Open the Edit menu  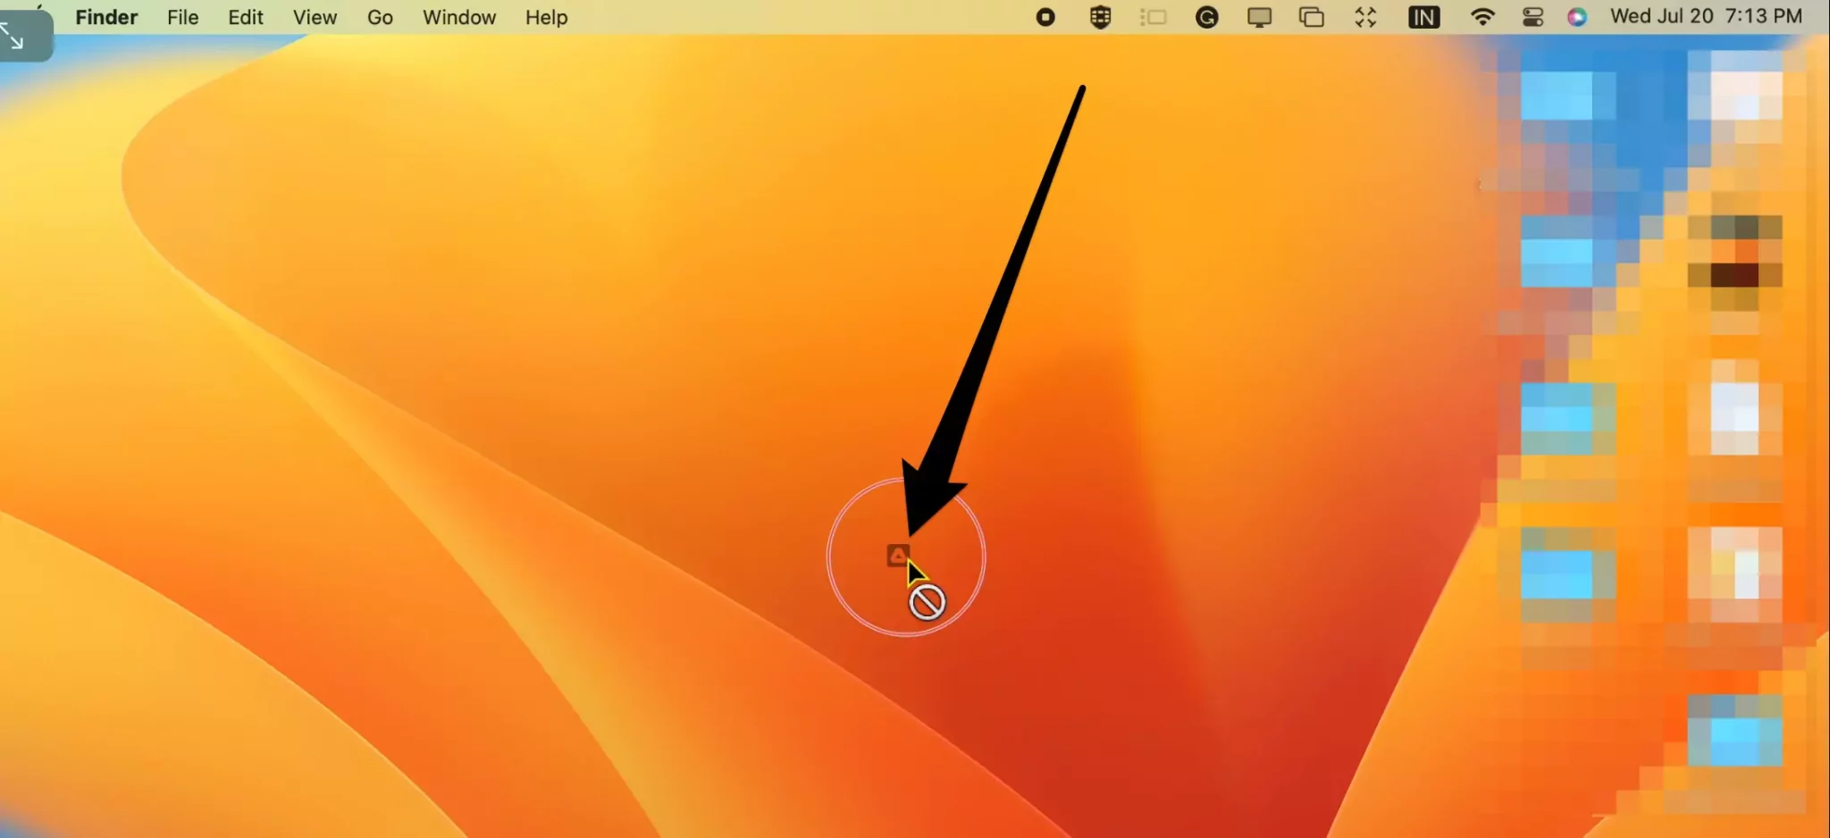[x=246, y=17]
